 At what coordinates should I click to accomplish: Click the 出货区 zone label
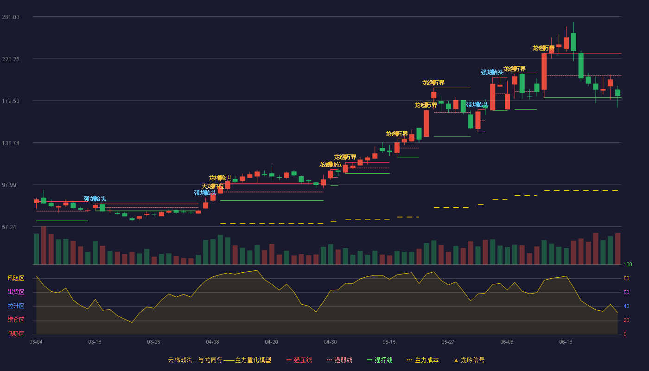(x=16, y=292)
